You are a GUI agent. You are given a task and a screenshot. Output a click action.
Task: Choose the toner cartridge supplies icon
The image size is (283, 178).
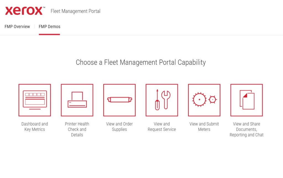coord(119,100)
